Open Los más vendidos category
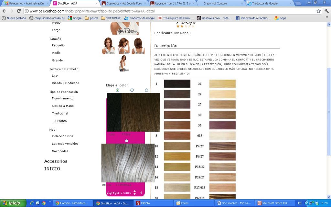The height and width of the screenshot is (207, 331). 65,144
